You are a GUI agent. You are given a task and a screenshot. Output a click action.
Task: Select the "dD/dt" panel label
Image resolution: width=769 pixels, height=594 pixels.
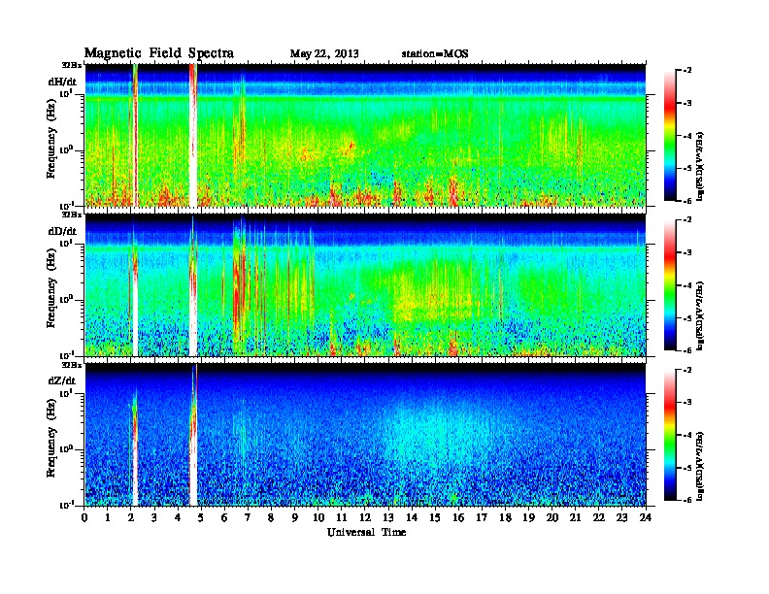pyautogui.click(x=62, y=231)
